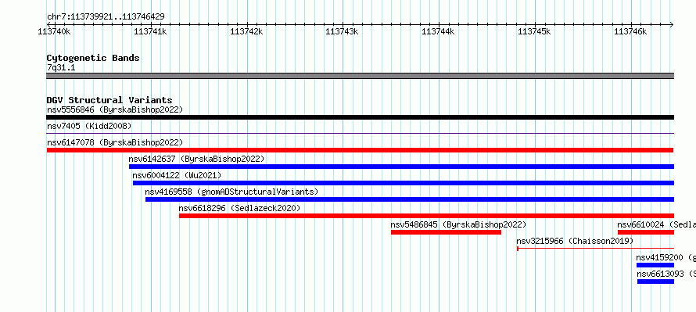Click the 113744k ruler position
696x312 pixels.
(438, 31)
